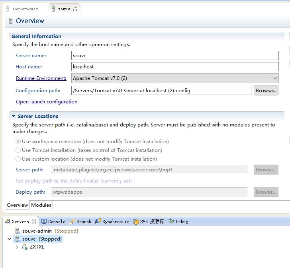Click the SVN repository icon
Viewport: 290px width, 268px height.
point(136,221)
